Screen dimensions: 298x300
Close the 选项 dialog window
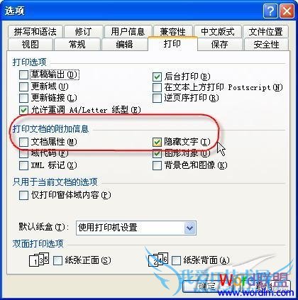(287, 11)
